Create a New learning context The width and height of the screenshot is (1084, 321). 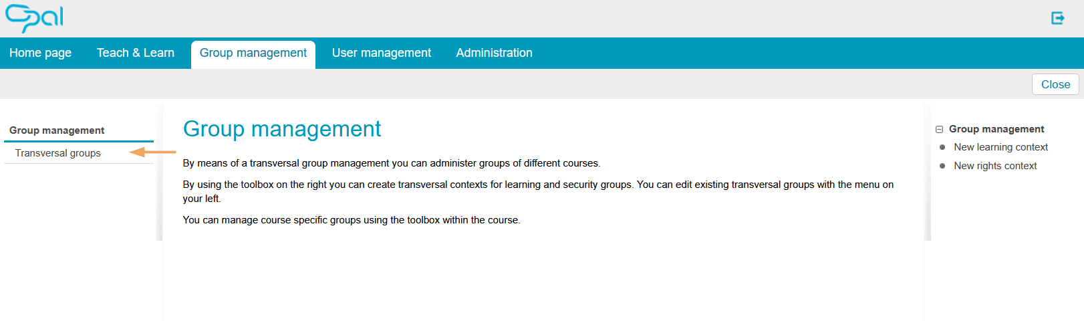pyautogui.click(x=1000, y=147)
